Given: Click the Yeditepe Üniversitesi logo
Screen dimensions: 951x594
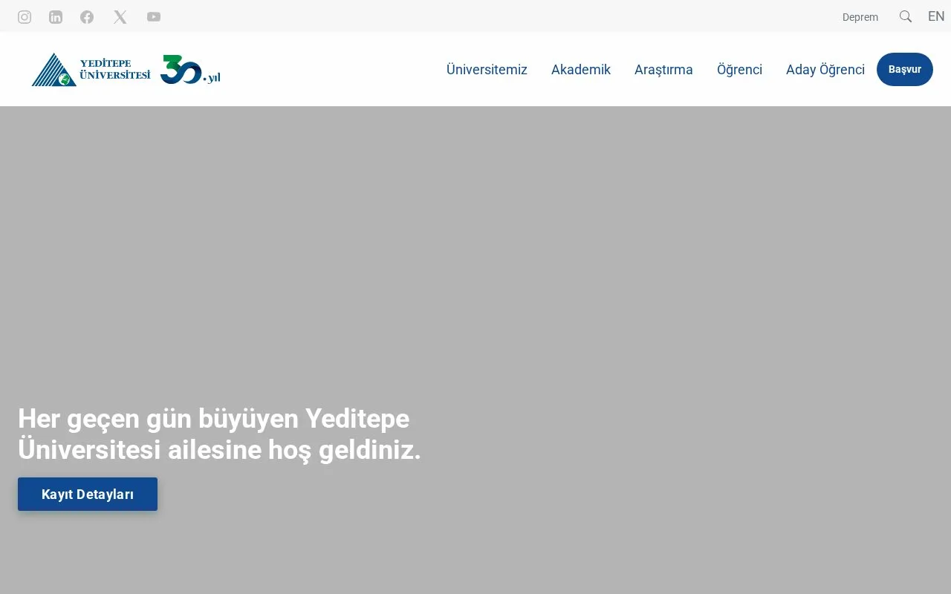Looking at the screenshot, I should point(91,70).
